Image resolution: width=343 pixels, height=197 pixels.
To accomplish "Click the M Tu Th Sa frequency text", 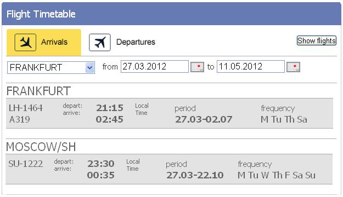I will tap(284, 119).
